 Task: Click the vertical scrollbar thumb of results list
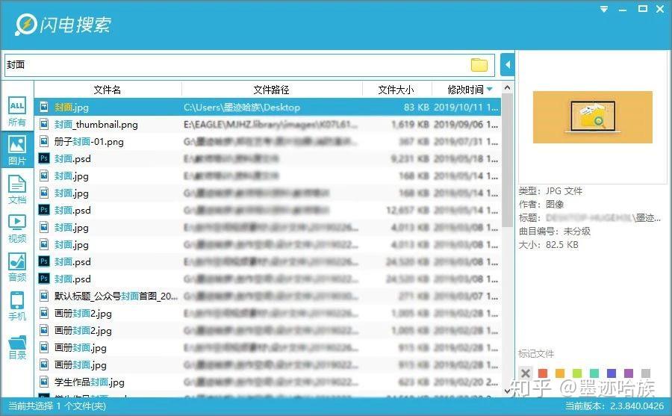pyautogui.click(x=508, y=161)
